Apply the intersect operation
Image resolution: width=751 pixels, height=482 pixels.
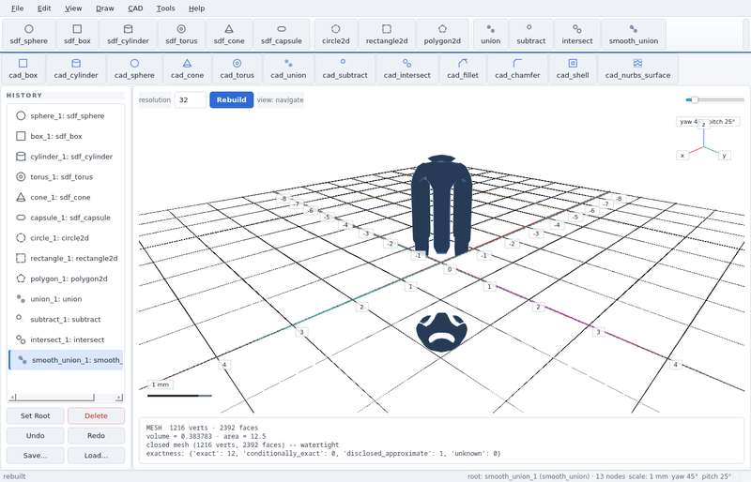click(x=577, y=35)
